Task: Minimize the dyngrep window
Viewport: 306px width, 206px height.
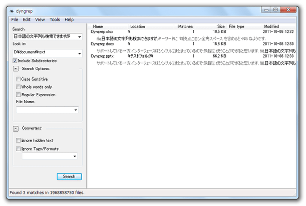Action: (x=266, y=9)
